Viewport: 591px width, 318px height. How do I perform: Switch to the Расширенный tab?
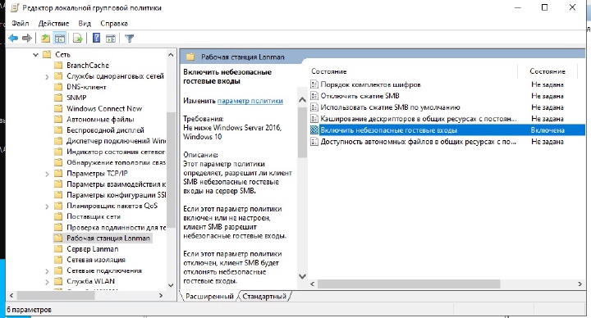tap(209, 297)
